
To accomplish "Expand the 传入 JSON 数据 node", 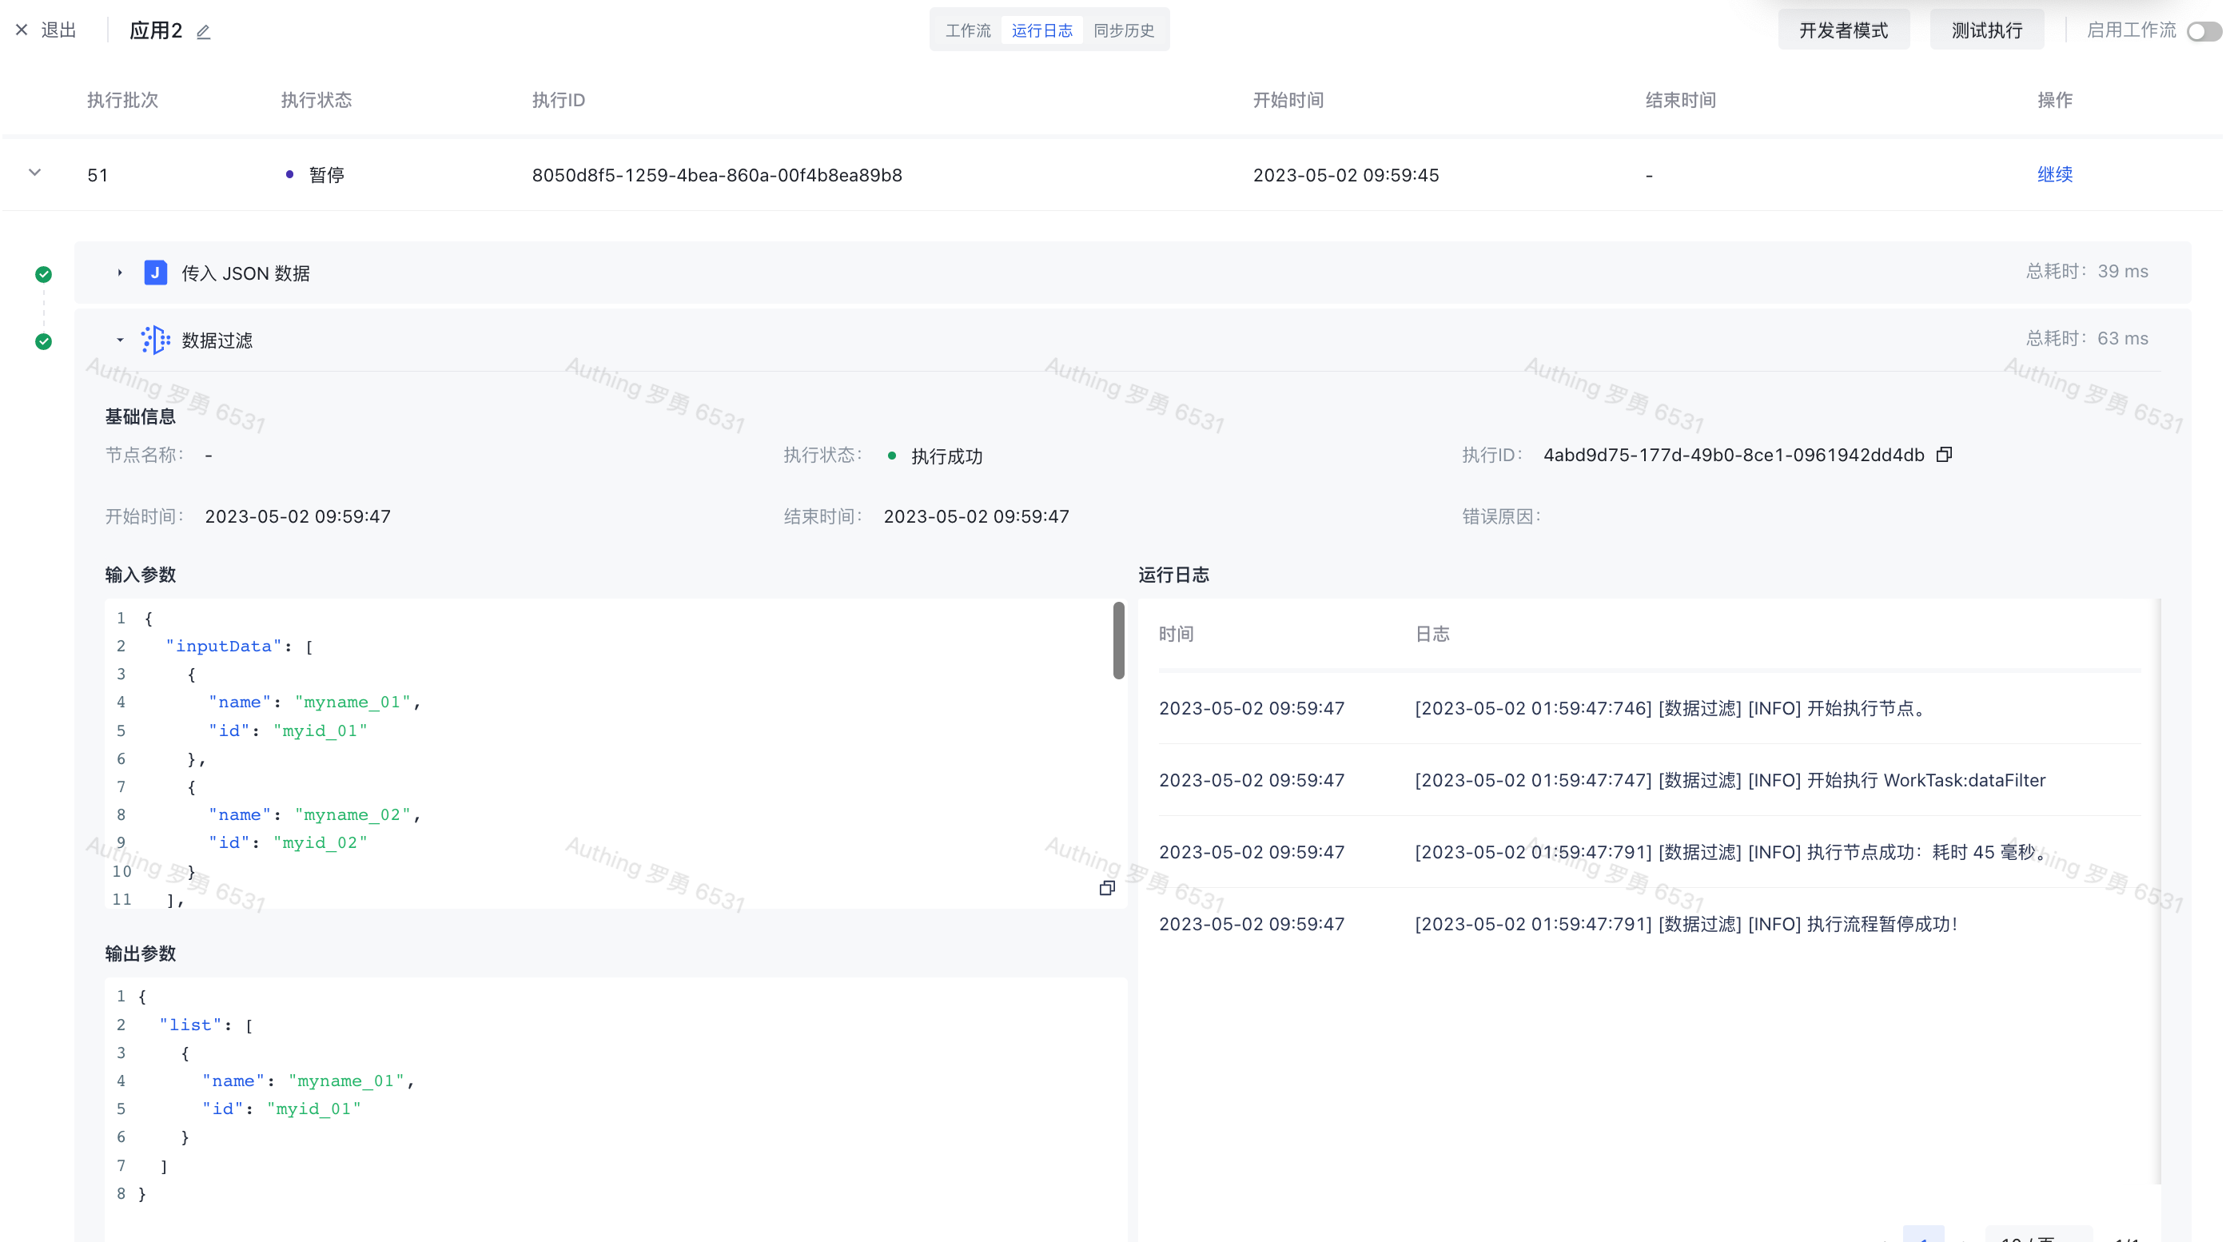I will tap(120, 273).
